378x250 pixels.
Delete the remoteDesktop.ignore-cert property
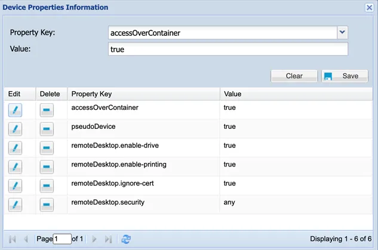coord(47,186)
